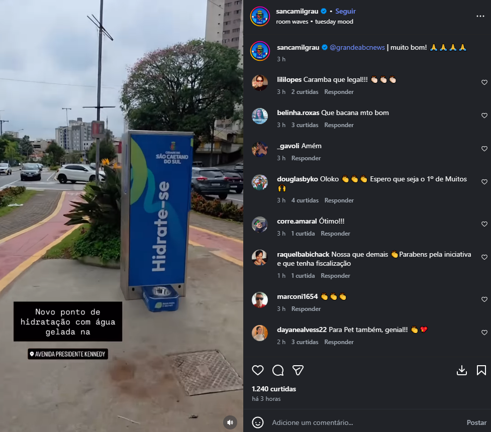Reply to belinha.roxas' comment
491x432 pixels.
339,125
